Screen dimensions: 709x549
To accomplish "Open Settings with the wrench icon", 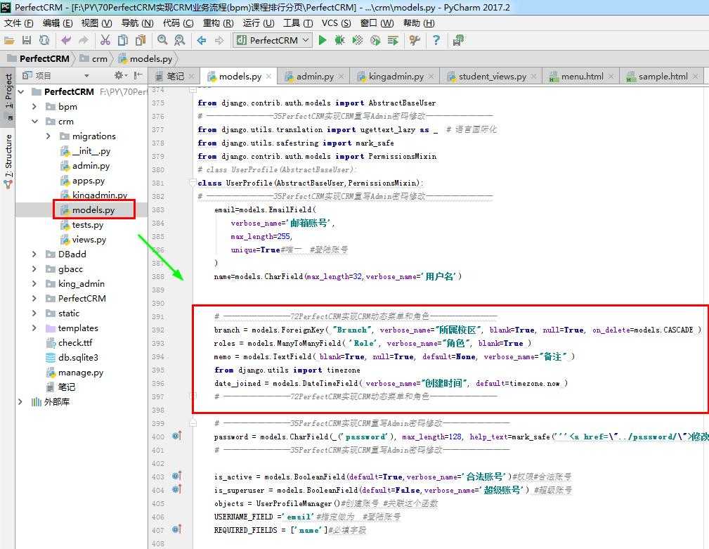I will coord(415,41).
